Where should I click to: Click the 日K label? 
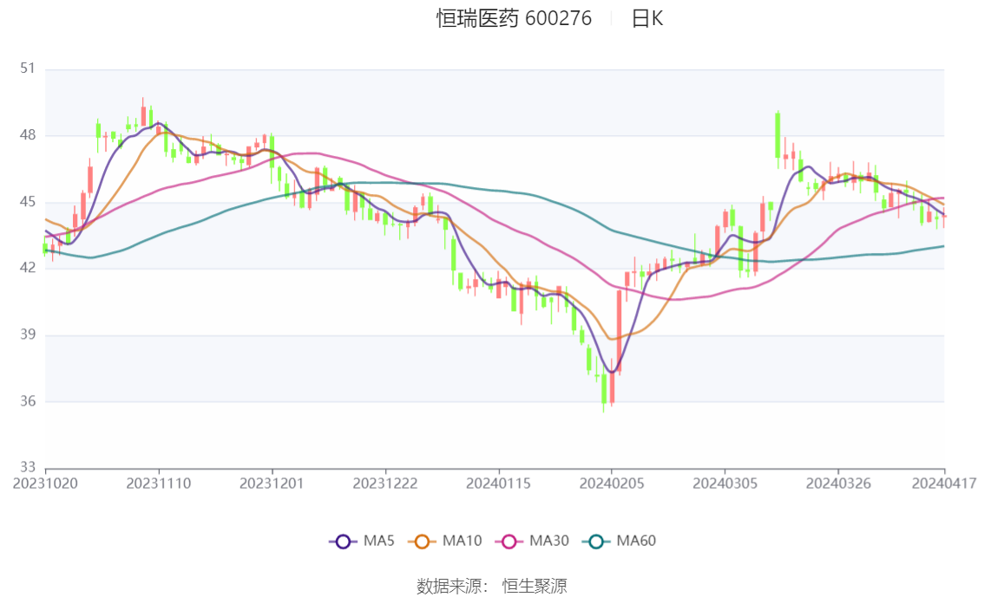click(647, 18)
